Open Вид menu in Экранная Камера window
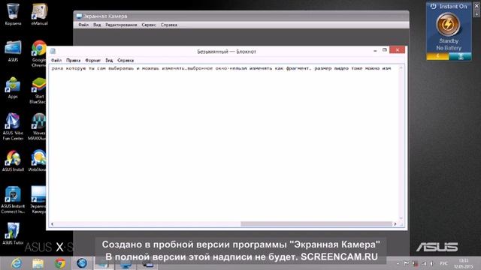This screenshot has width=481, height=270. [x=97, y=25]
